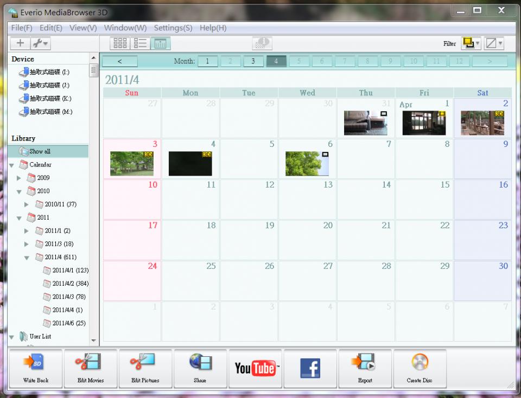The height and width of the screenshot is (398, 521).
Task: Open the Edit Movies tool
Action: click(x=91, y=368)
